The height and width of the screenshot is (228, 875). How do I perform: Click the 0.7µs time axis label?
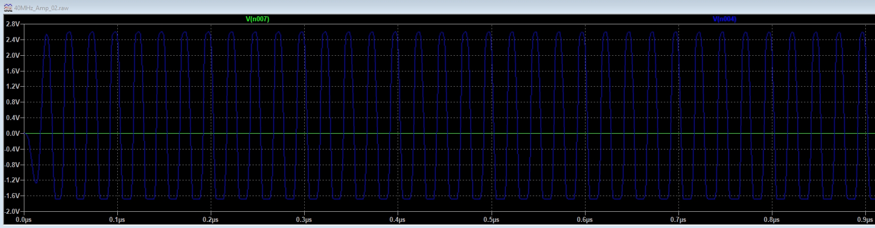pos(678,220)
